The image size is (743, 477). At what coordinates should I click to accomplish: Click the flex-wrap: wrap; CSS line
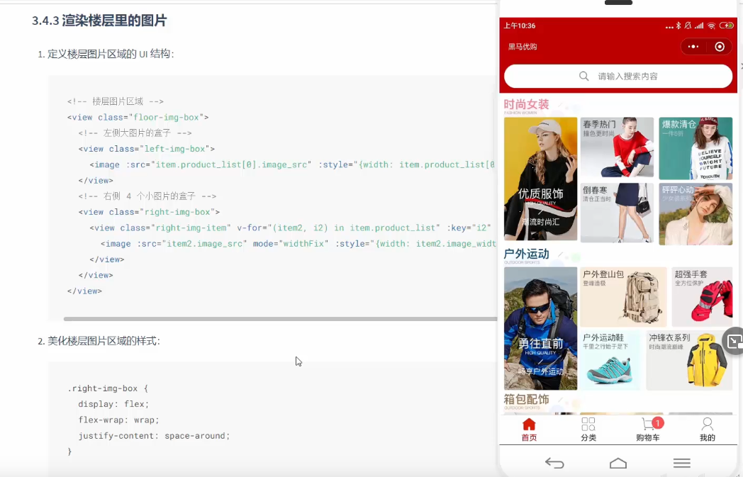(x=119, y=420)
